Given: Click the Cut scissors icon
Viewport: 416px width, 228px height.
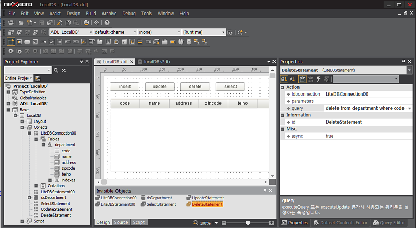Looking at the screenshot, I should click(60, 23).
